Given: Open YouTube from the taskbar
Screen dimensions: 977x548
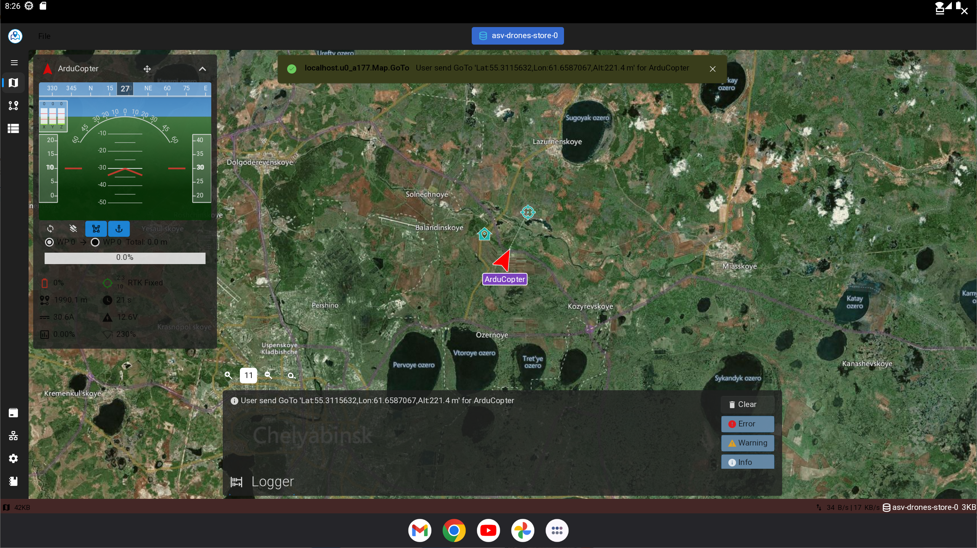Looking at the screenshot, I should [x=488, y=530].
